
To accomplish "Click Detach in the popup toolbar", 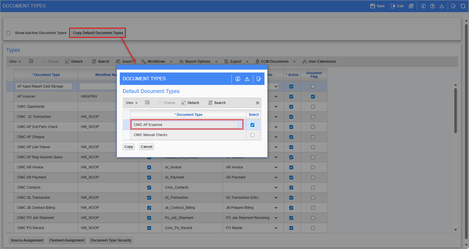I will point(190,103).
